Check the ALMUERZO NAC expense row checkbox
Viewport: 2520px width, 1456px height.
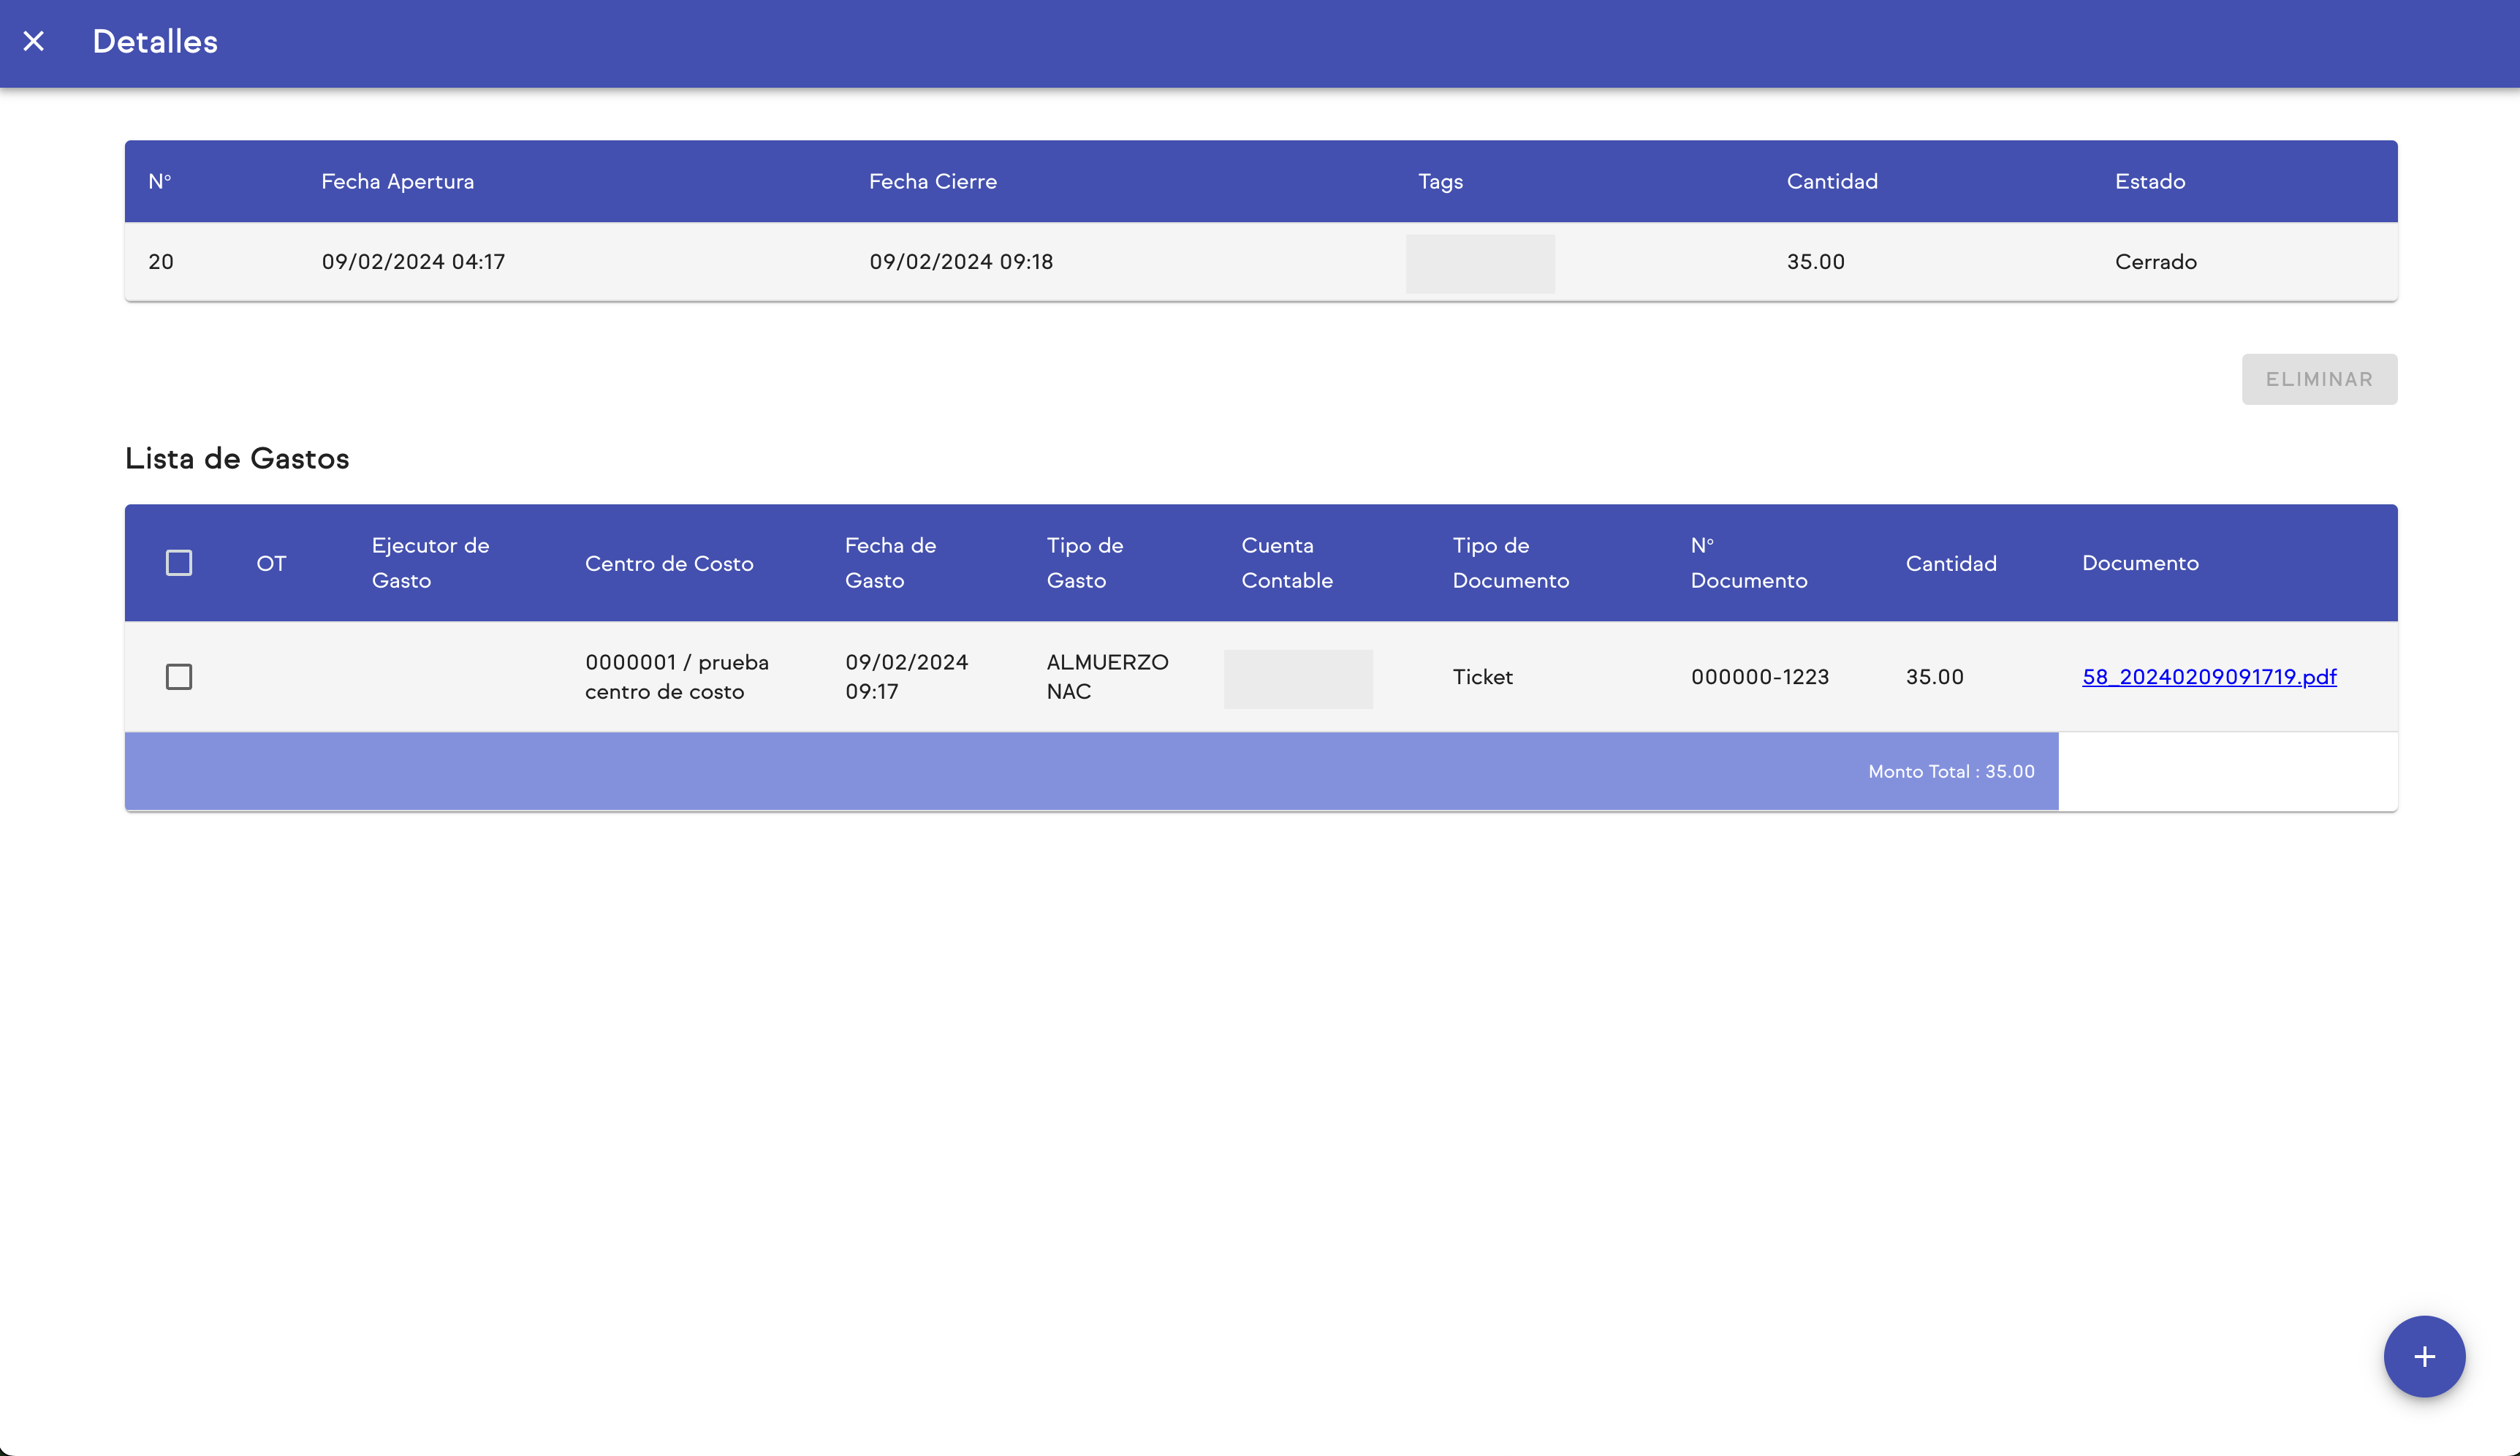click(179, 677)
